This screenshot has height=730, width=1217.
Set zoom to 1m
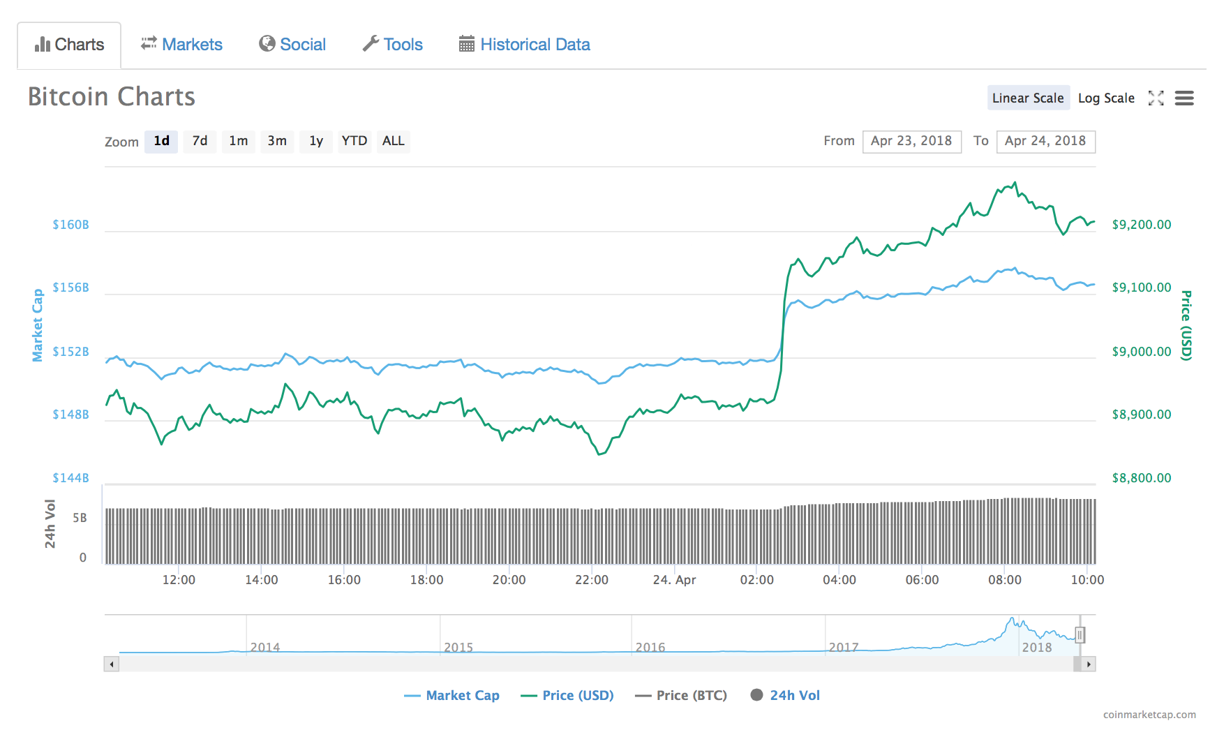pos(239,141)
